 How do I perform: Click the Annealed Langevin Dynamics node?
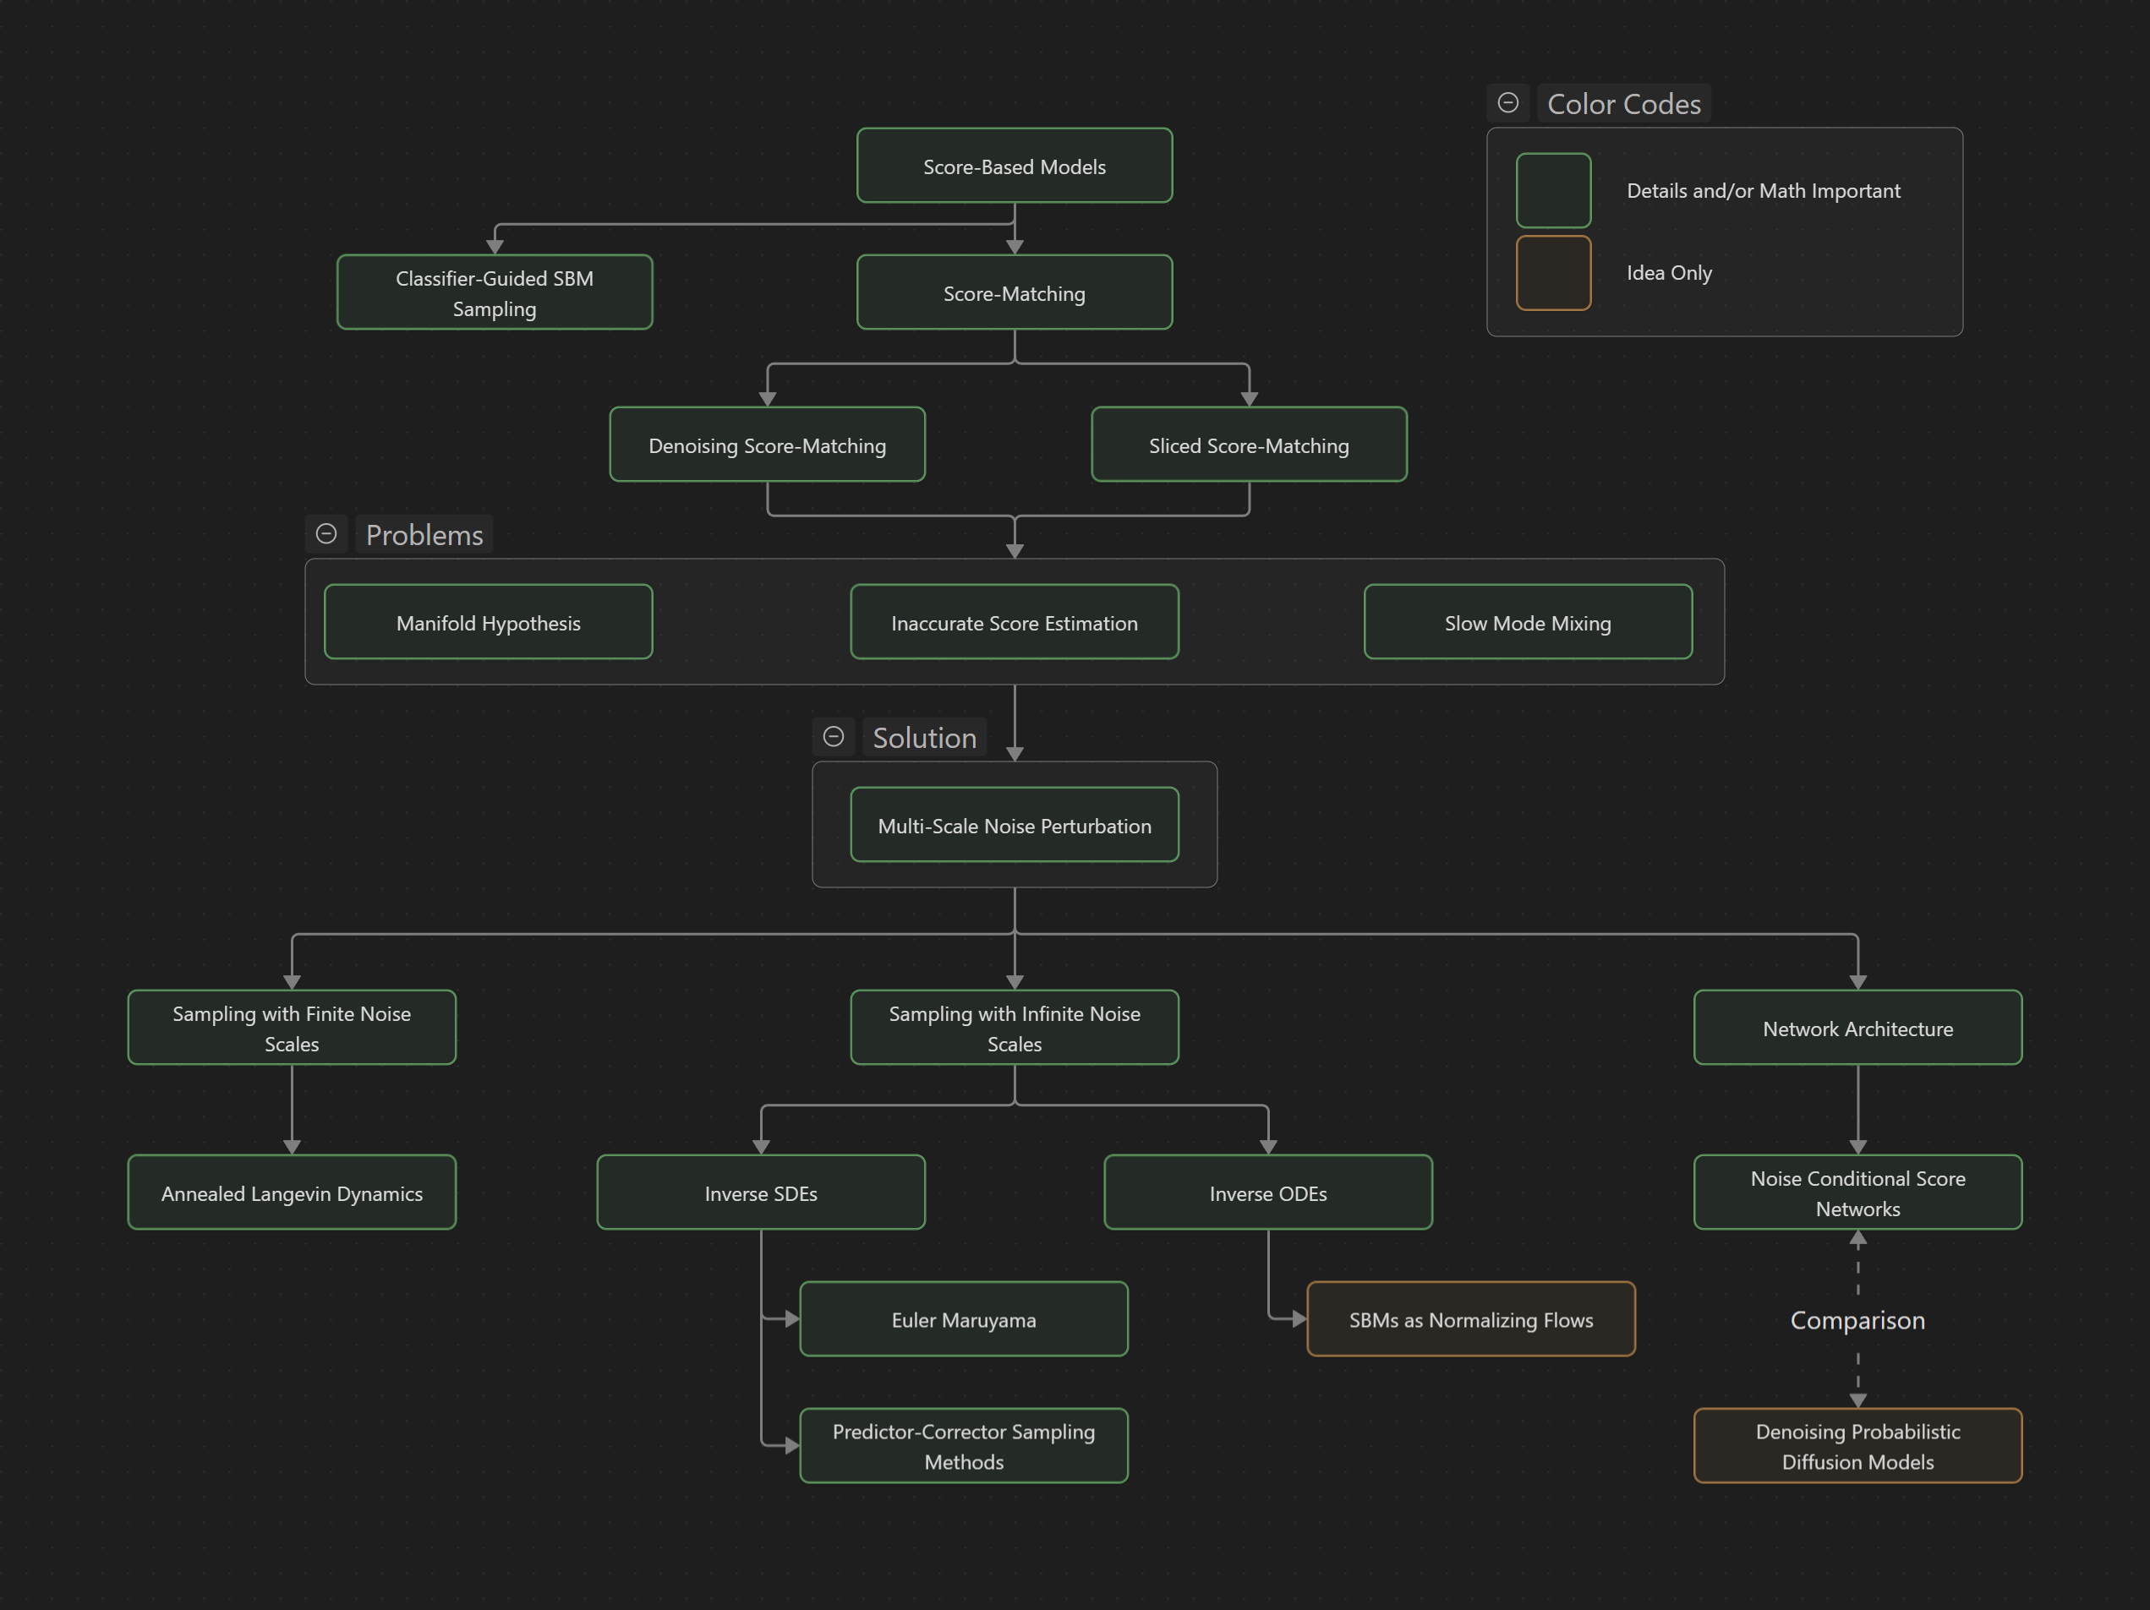tap(292, 1192)
